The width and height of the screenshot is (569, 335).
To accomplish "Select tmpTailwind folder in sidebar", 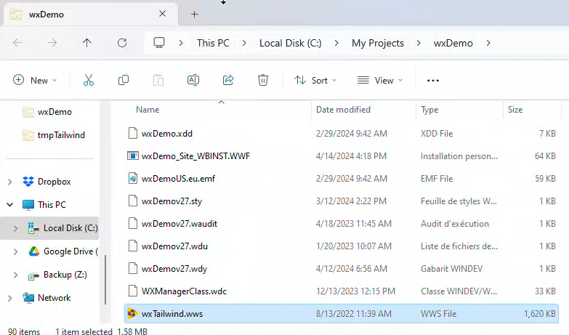I will tap(60, 135).
